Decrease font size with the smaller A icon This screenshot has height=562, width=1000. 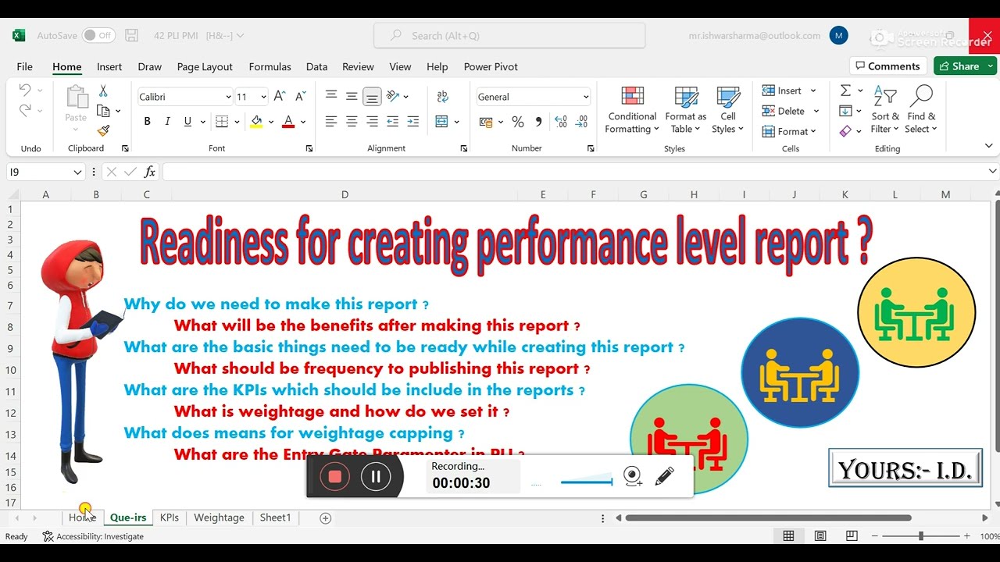300,97
